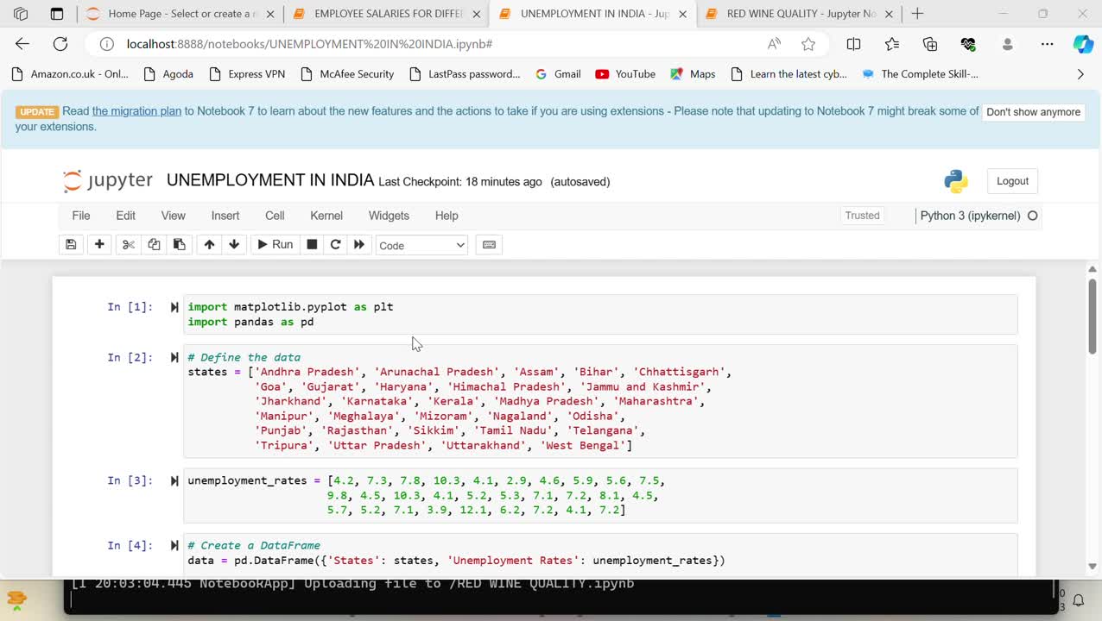Open the Kernel menu
1102x621 pixels.
coord(326,216)
